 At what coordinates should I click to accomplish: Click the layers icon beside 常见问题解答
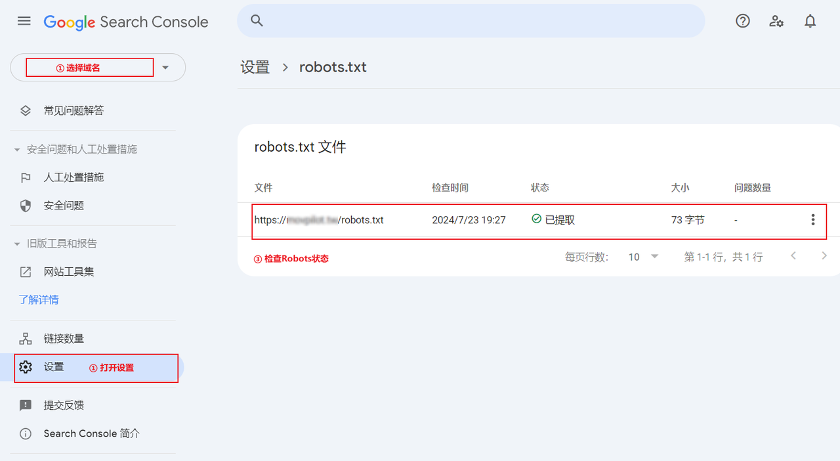[26, 110]
